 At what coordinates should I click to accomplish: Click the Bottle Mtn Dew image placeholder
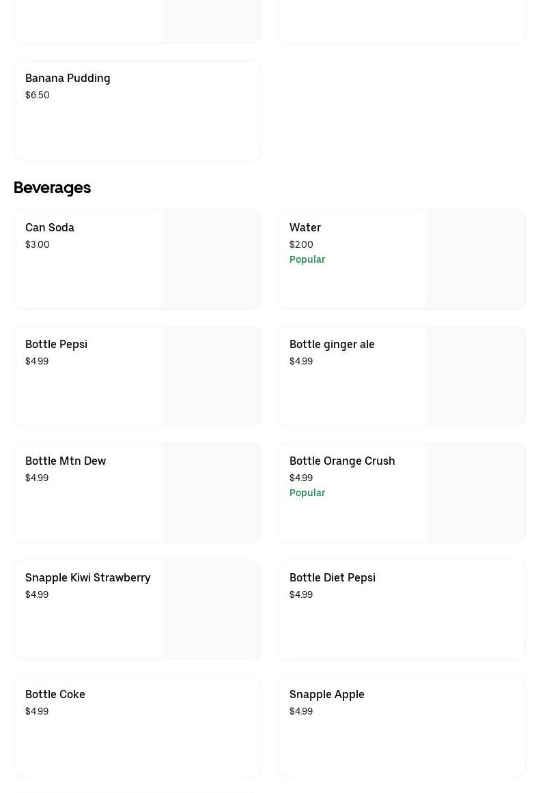point(211,493)
